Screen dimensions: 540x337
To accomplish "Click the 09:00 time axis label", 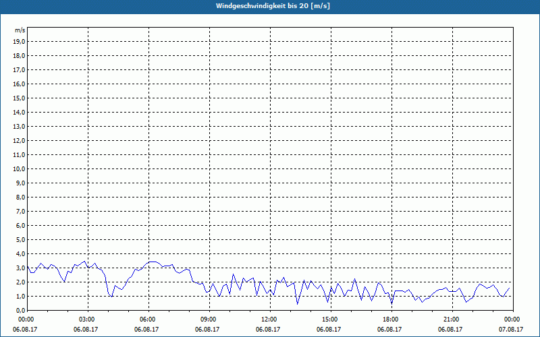I will coord(209,319).
